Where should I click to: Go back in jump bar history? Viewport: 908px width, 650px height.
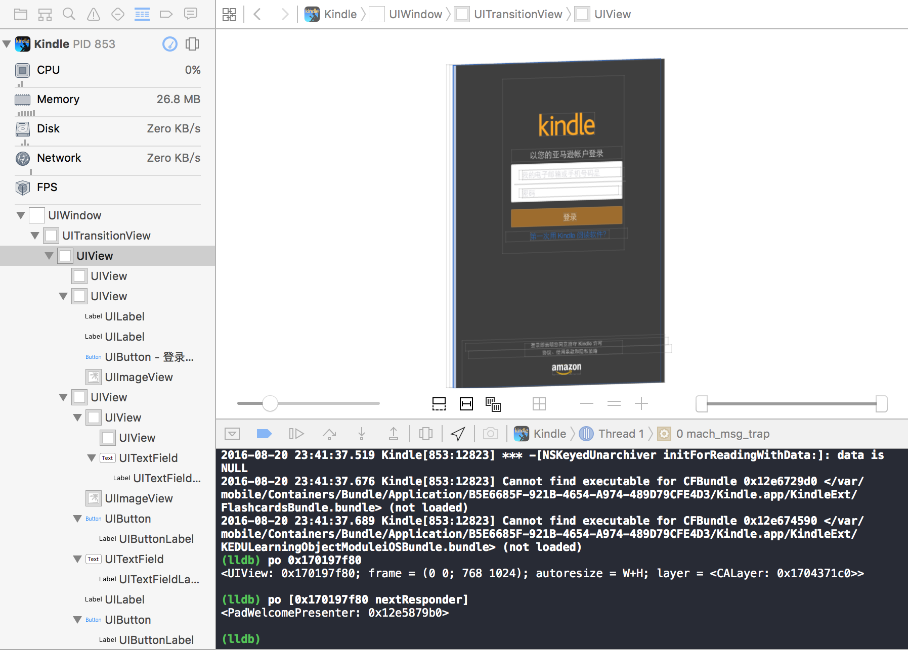pyautogui.click(x=257, y=14)
